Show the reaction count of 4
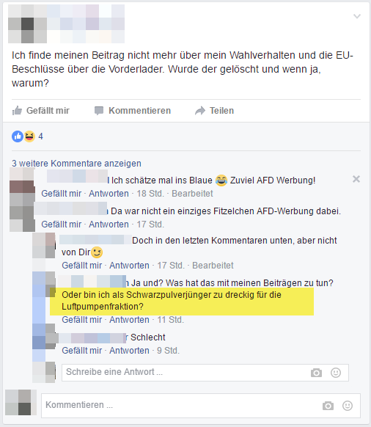Viewport: 371px width, 427px height. click(40, 136)
